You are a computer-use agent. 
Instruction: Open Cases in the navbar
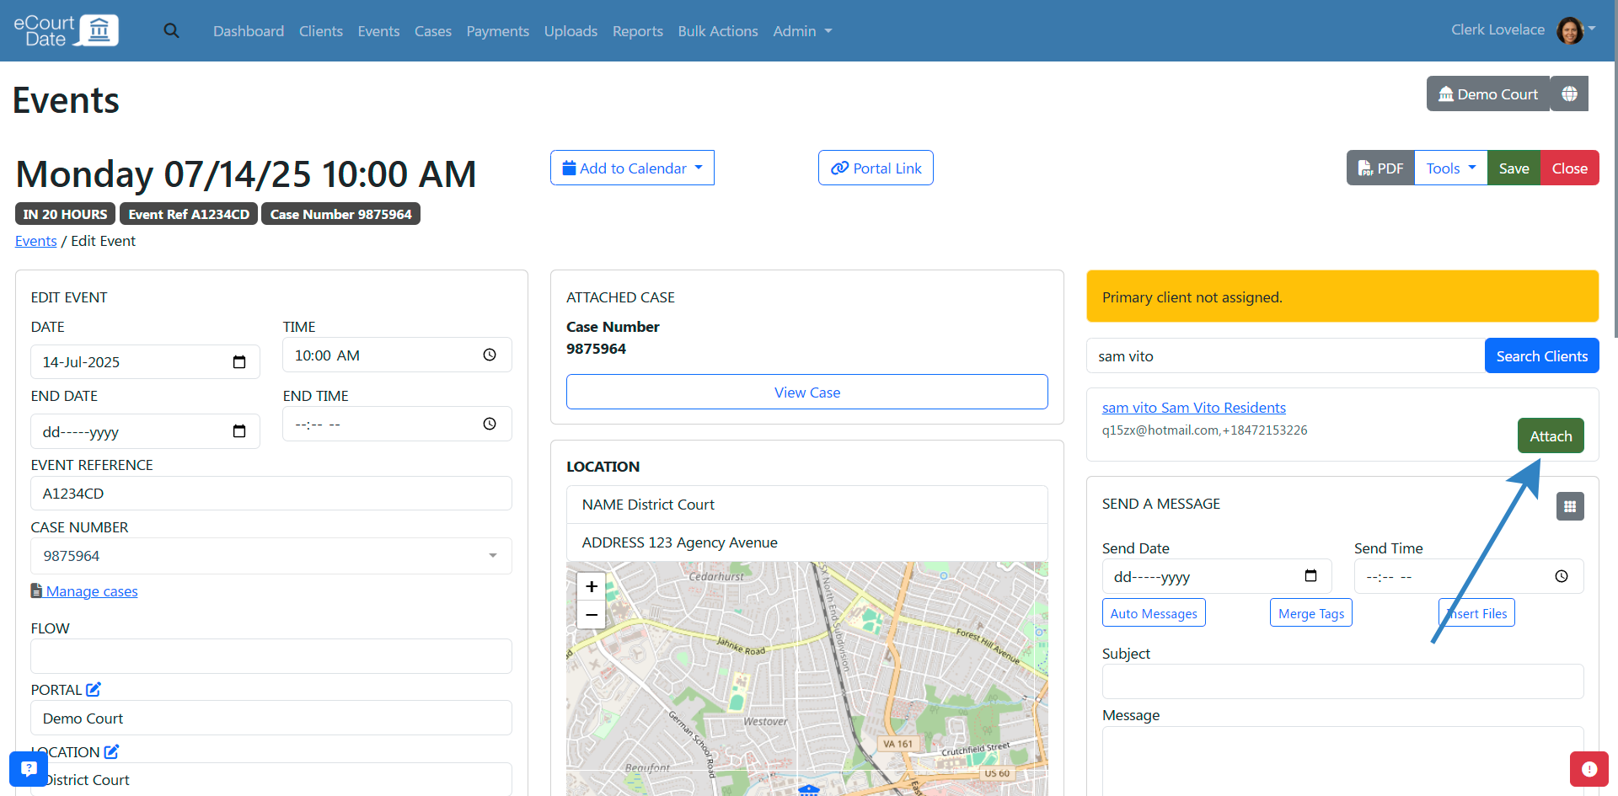(433, 31)
